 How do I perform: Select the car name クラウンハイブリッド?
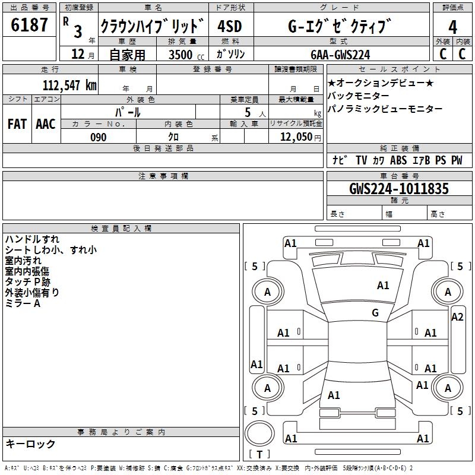152,26
